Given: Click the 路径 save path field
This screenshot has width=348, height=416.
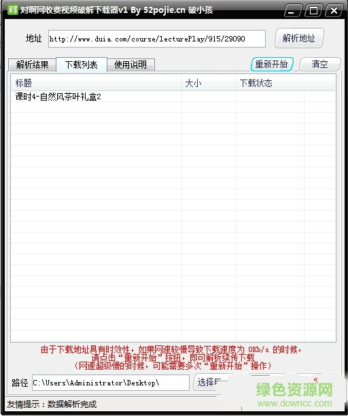Looking at the screenshot, I should [111, 383].
